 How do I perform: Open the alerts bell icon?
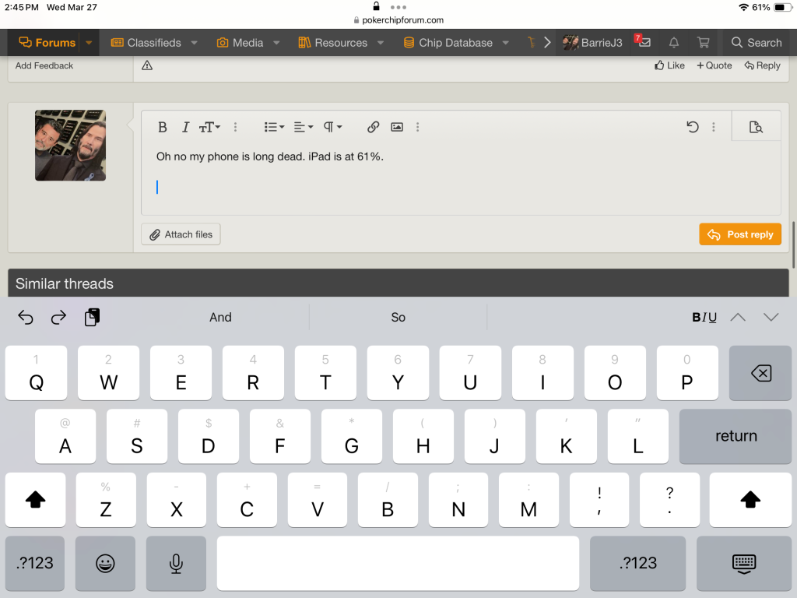(x=674, y=43)
